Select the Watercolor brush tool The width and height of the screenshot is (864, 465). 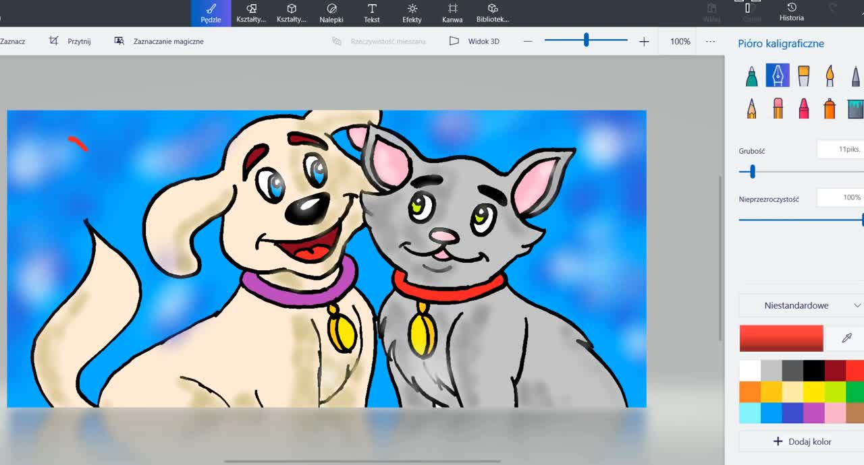click(x=830, y=75)
